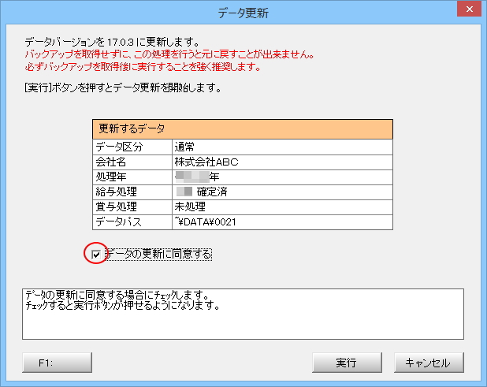Close the データ更新 dialog window
The width and height of the screenshot is (487, 387).
click(x=468, y=11)
